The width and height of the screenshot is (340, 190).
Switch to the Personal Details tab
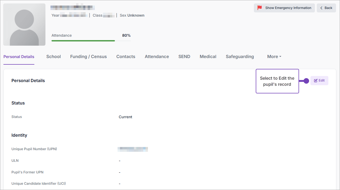click(19, 56)
